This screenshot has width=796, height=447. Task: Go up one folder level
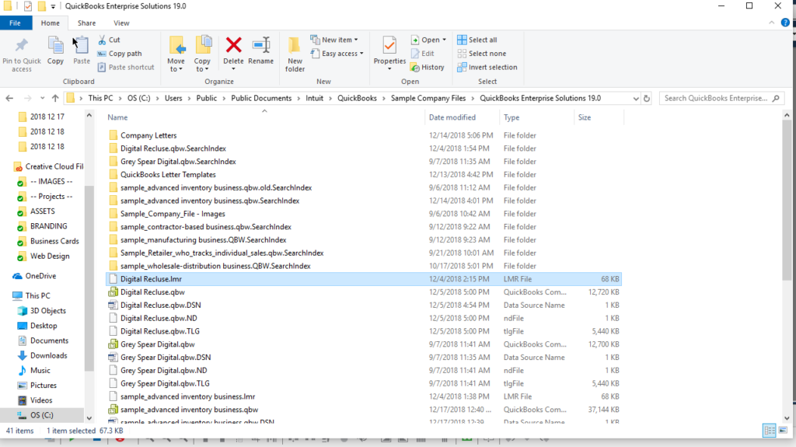pyautogui.click(x=55, y=98)
